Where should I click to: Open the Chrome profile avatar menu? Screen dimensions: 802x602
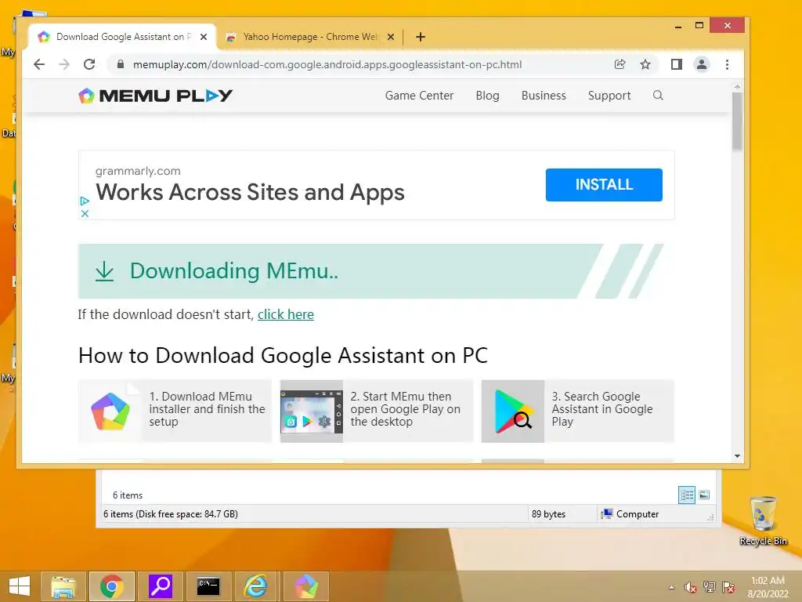[x=702, y=64]
